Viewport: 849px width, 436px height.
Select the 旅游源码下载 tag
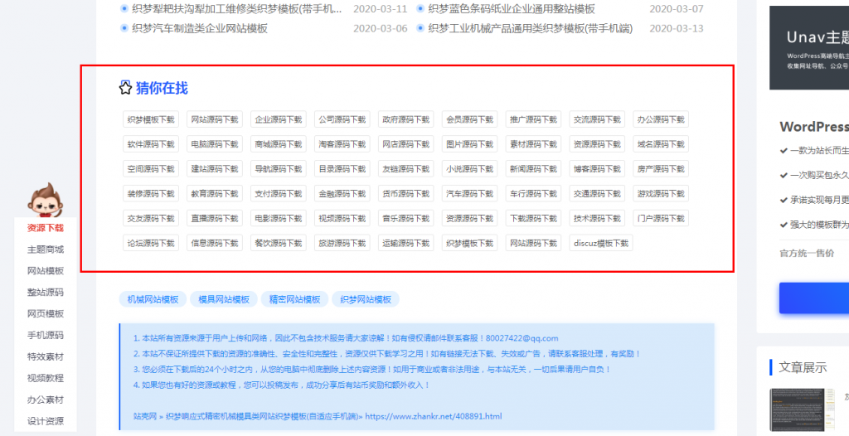342,243
